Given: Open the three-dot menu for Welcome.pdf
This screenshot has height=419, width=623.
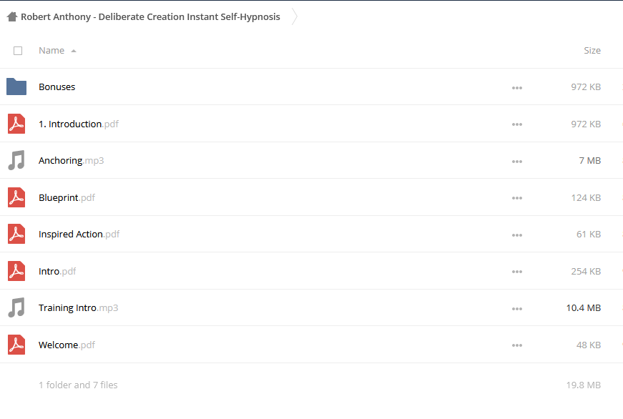Looking at the screenshot, I should pos(517,345).
